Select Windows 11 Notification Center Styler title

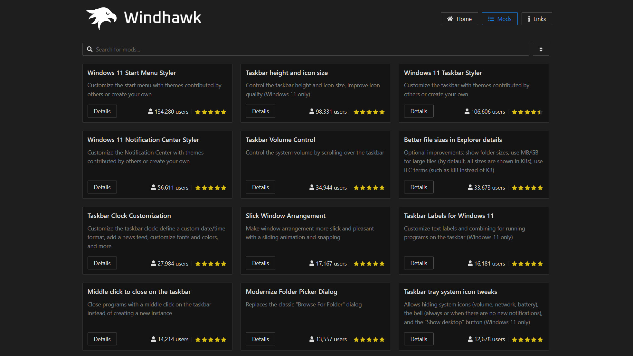tap(143, 140)
